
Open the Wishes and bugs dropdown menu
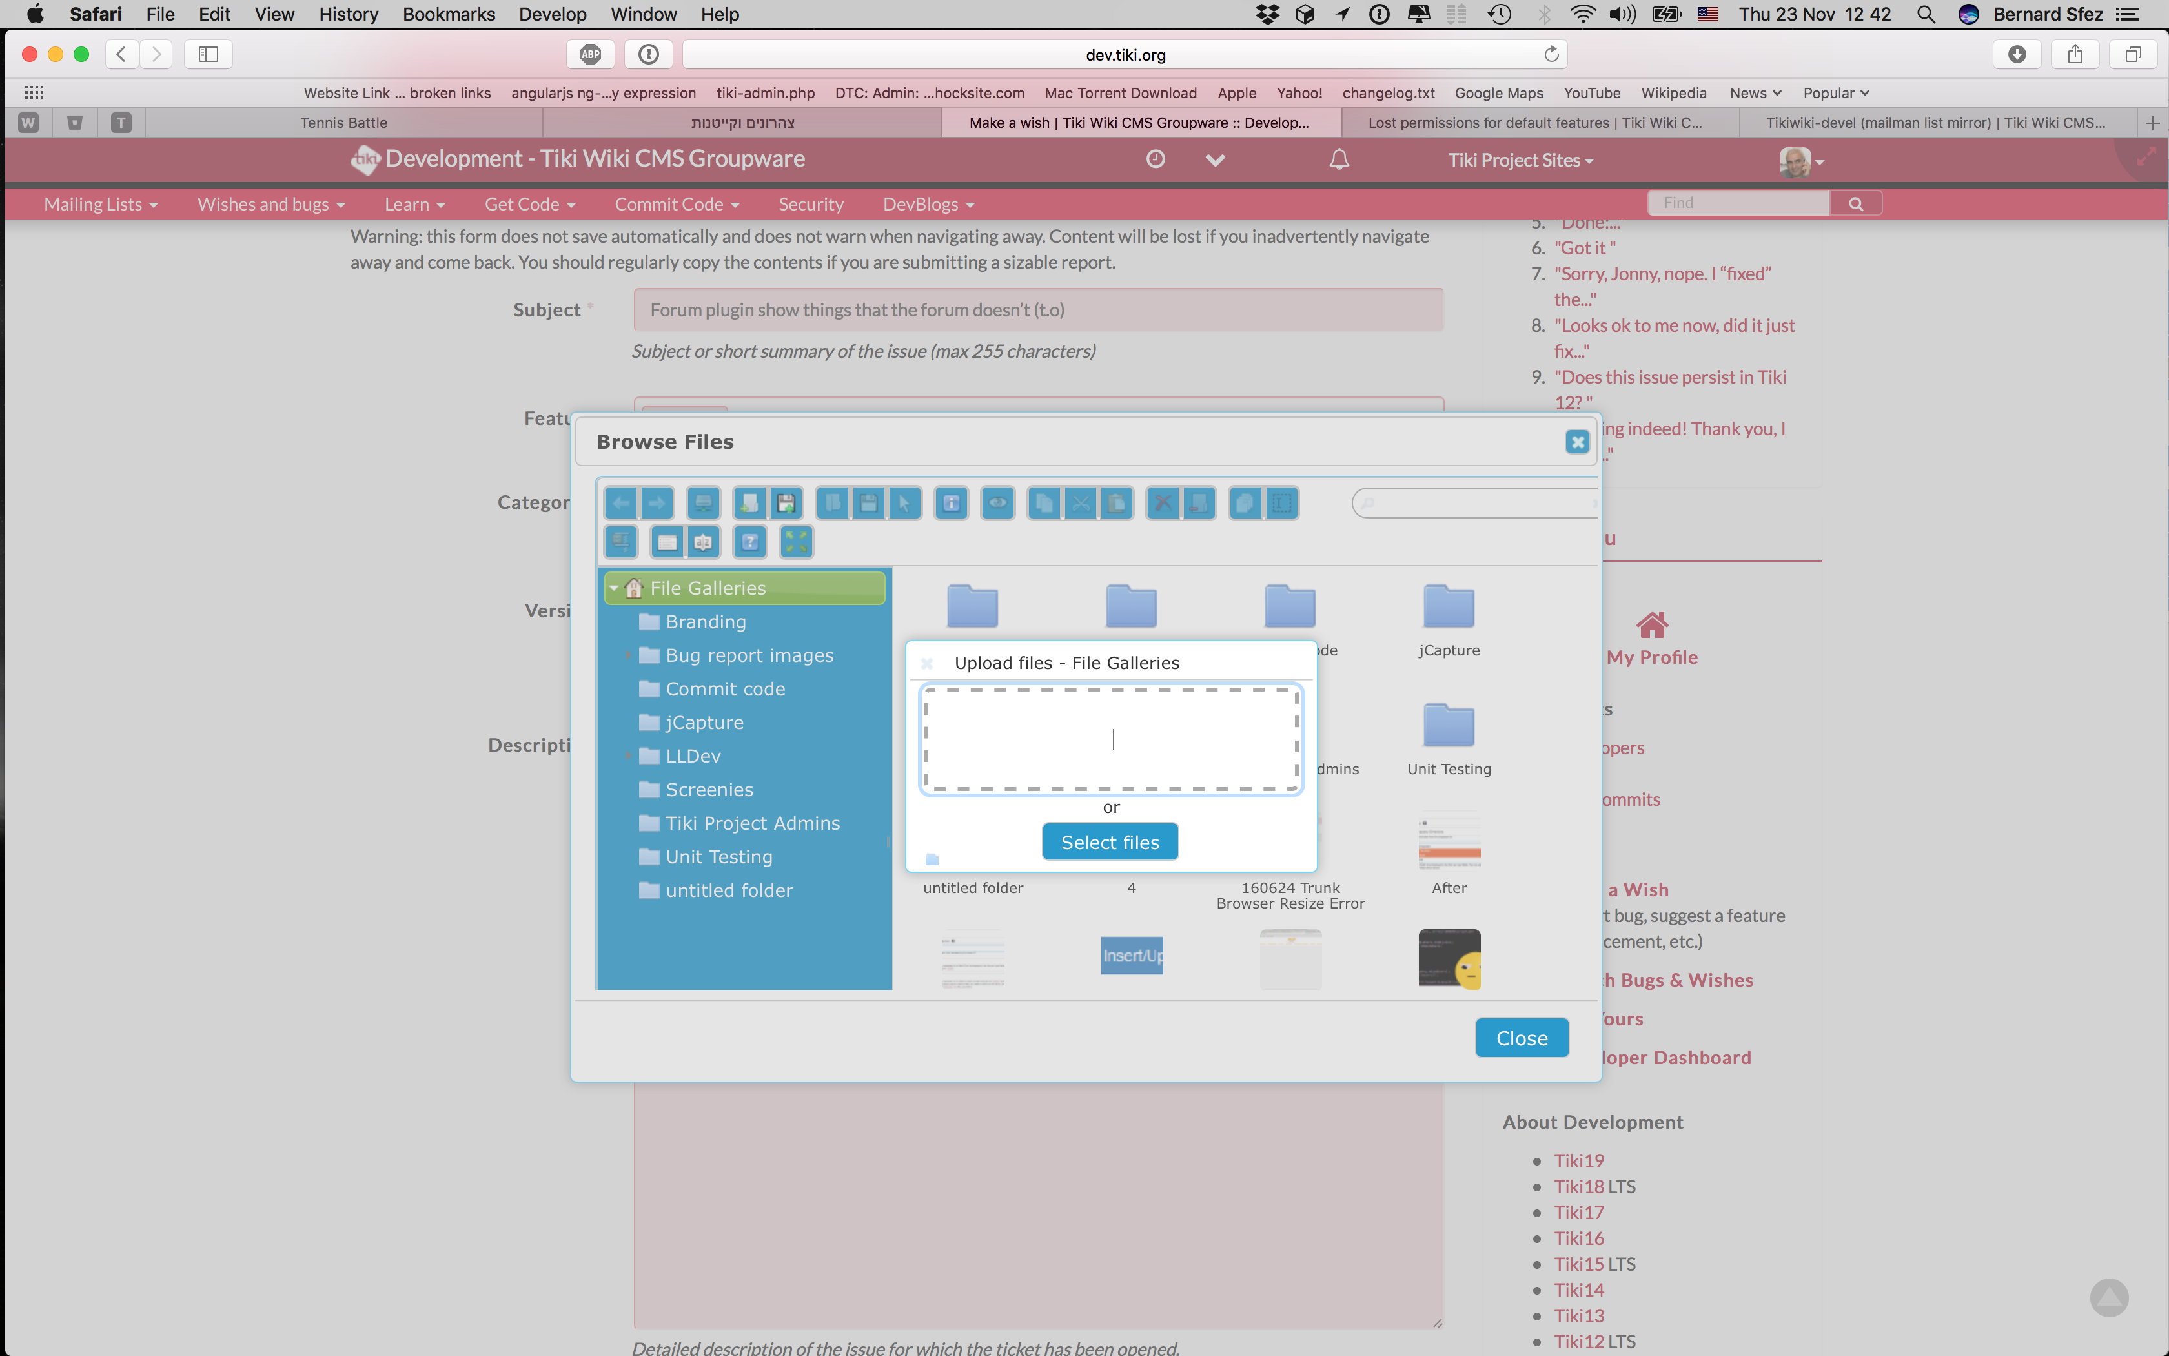tap(270, 205)
